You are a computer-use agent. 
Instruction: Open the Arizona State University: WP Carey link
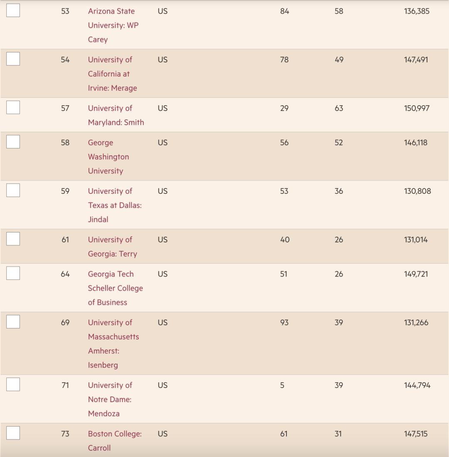click(111, 25)
